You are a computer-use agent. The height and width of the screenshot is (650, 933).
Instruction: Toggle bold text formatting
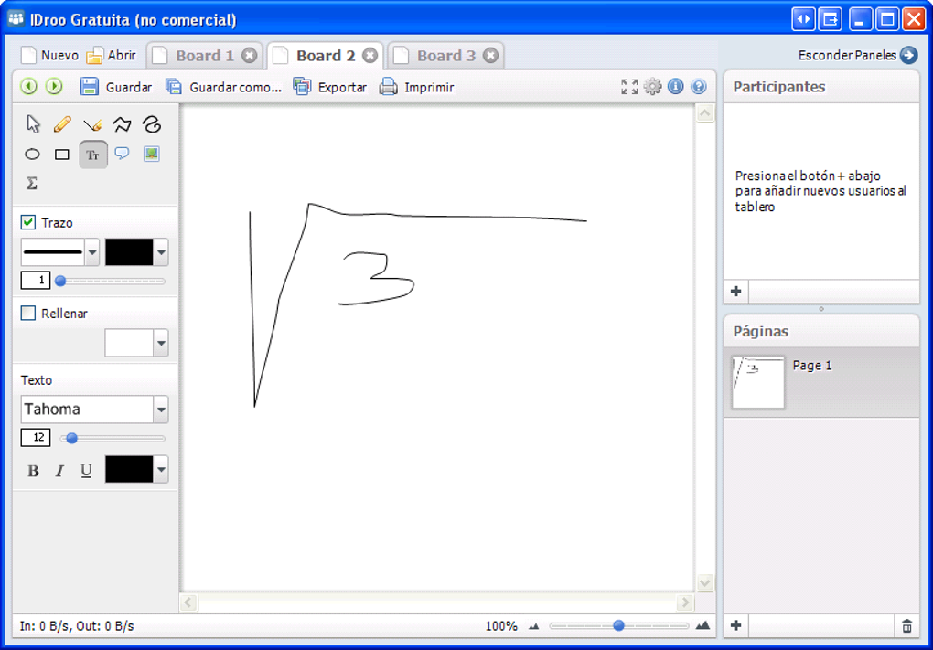coord(33,471)
